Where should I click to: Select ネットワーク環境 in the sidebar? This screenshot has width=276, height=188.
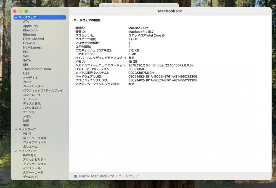point(35,138)
